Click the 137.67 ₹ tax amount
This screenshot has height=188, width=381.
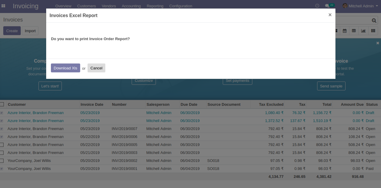(x=298, y=121)
